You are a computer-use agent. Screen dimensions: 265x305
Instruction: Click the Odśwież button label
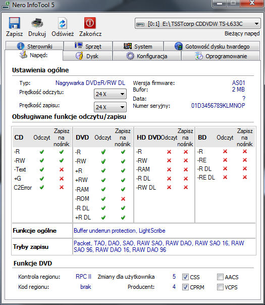point(63,34)
